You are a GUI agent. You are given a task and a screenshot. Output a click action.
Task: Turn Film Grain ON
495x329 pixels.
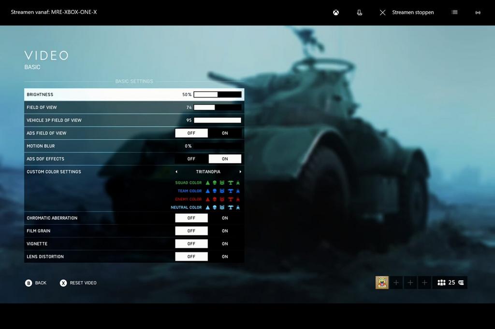(x=225, y=231)
